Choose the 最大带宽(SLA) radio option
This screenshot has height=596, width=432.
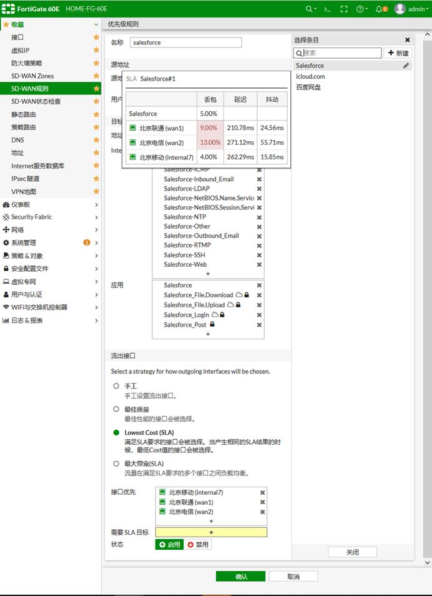[x=116, y=464]
